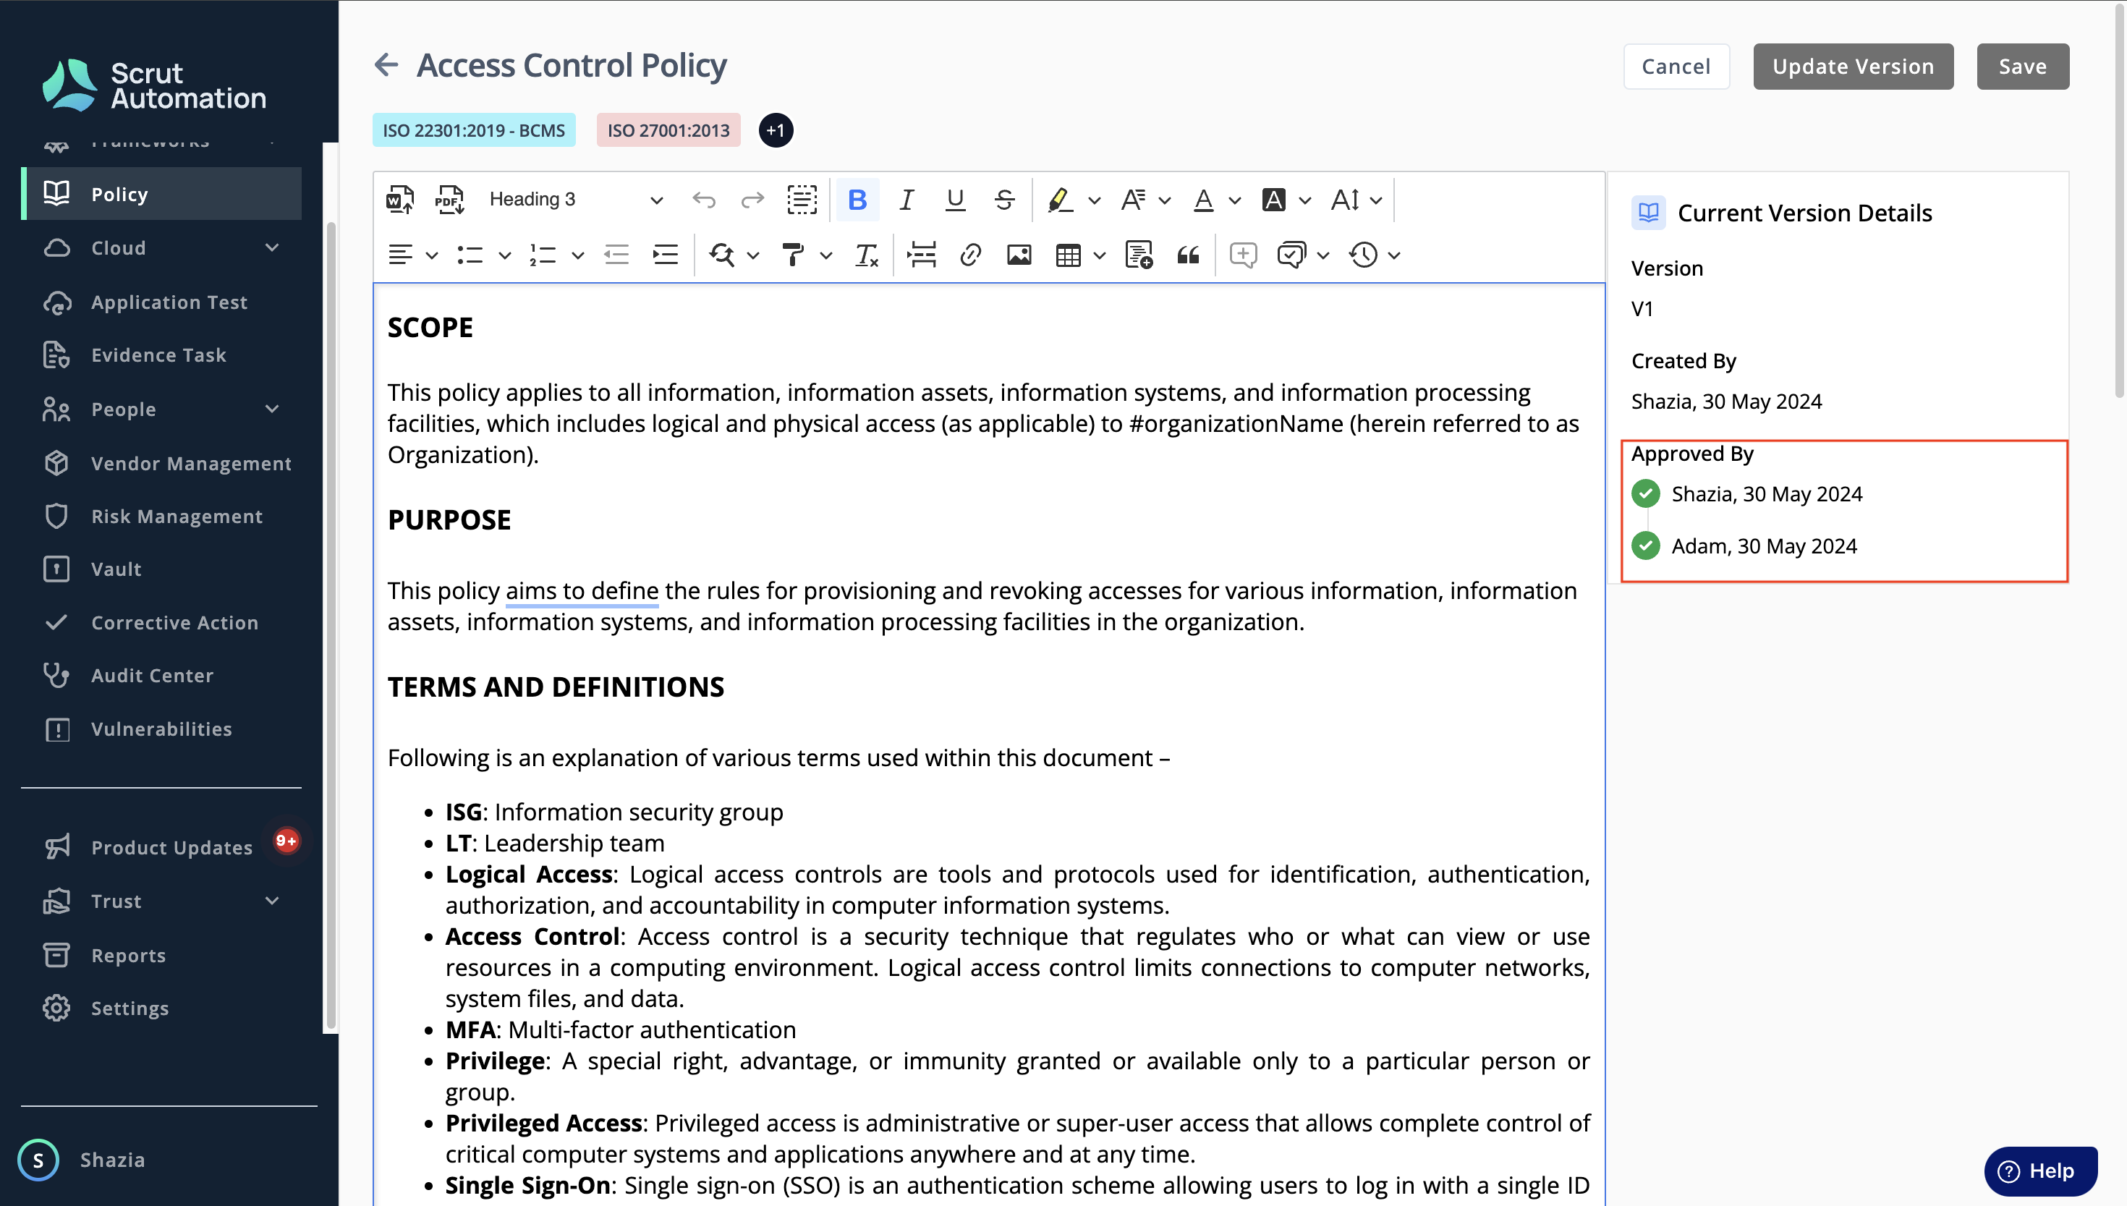Click the redo arrow in editor toolbar
This screenshot has width=2127, height=1206.
click(x=752, y=200)
